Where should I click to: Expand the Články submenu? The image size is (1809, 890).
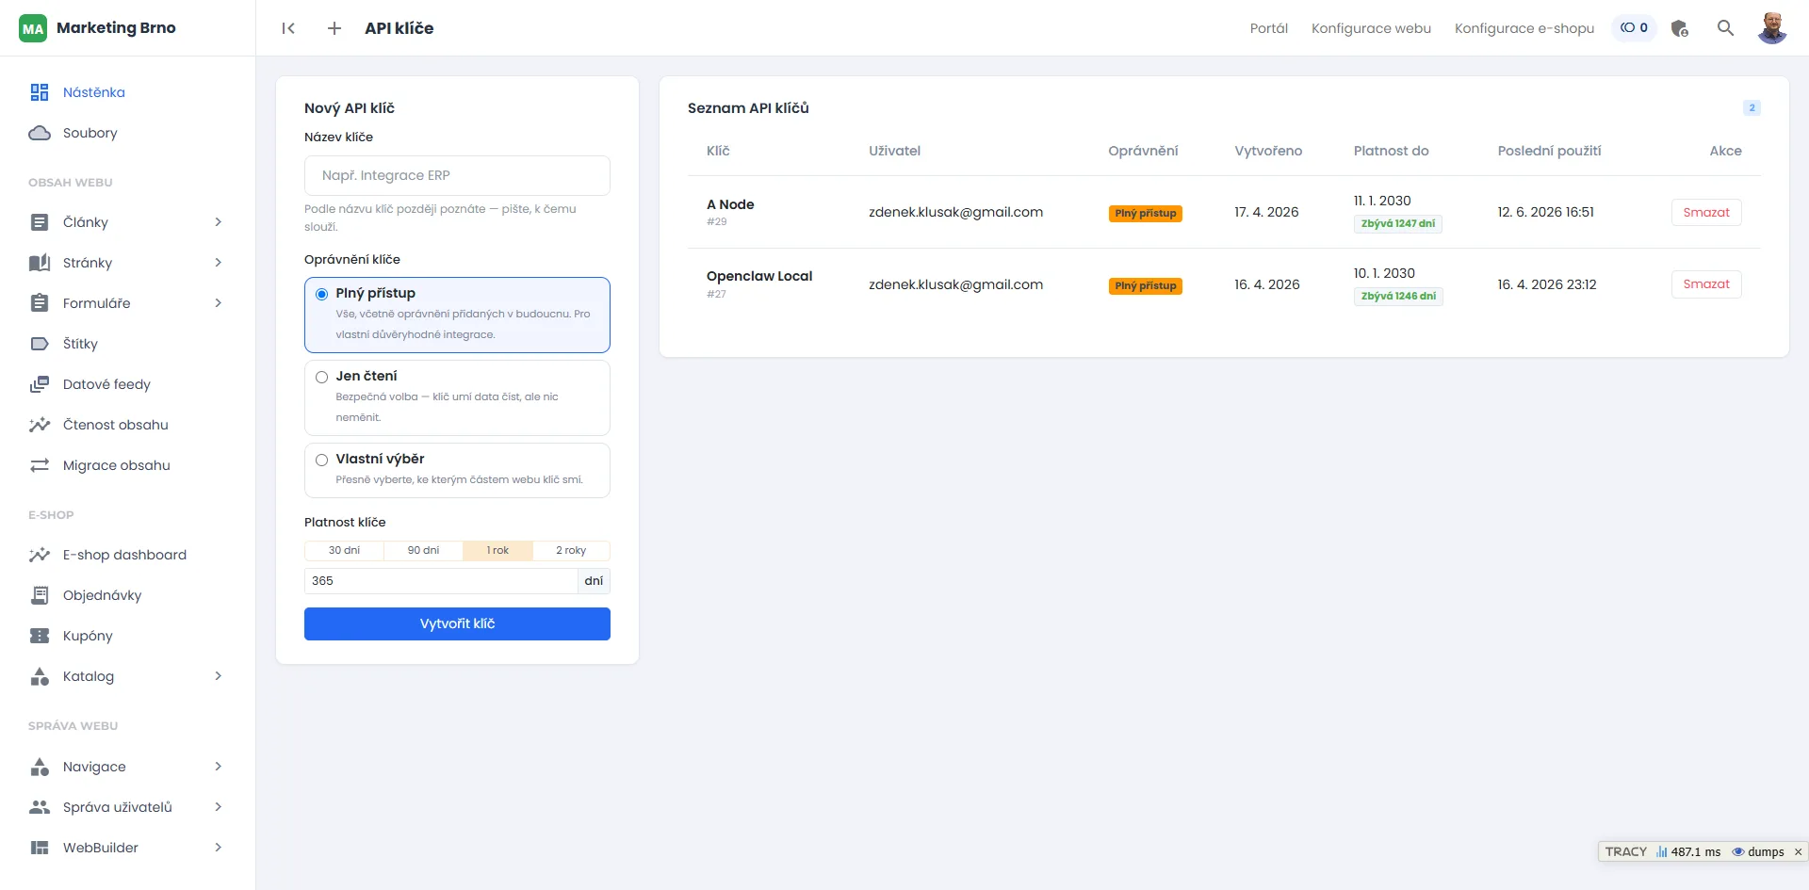(218, 222)
